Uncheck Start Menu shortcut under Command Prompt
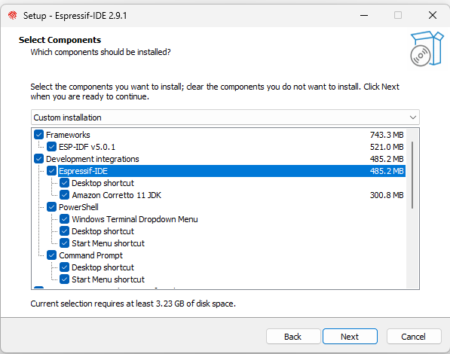The width and height of the screenshot is (450, 354). pyautogui.click(x=65, y=279)
